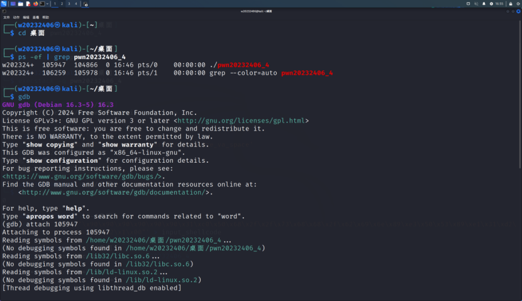Select the running terminal window in taskbar
Image resolution: width=522 pixels, height=301 pixels.
pyautogui.click(x=86, y=4)
